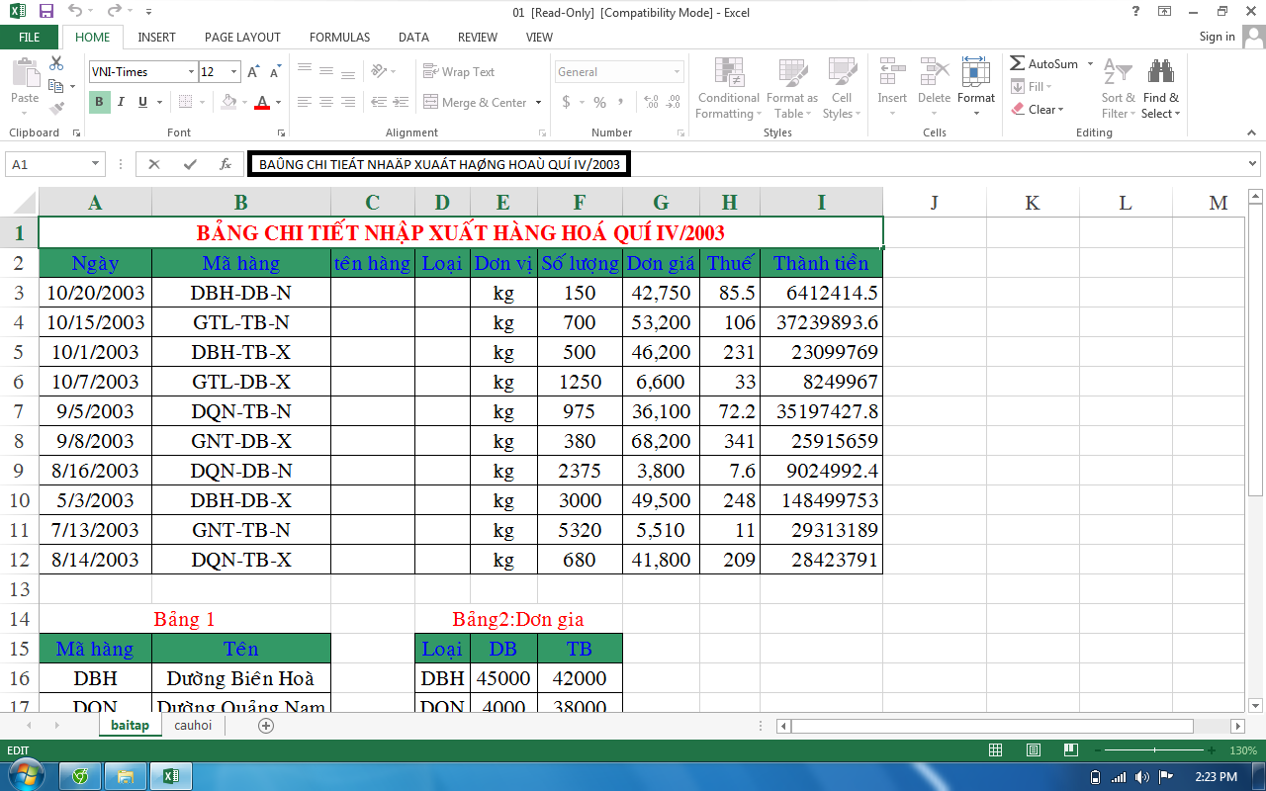Click the Redo arrow in title bar
The width and height of the screenshot is (1266, 791).
pos(114,12)
